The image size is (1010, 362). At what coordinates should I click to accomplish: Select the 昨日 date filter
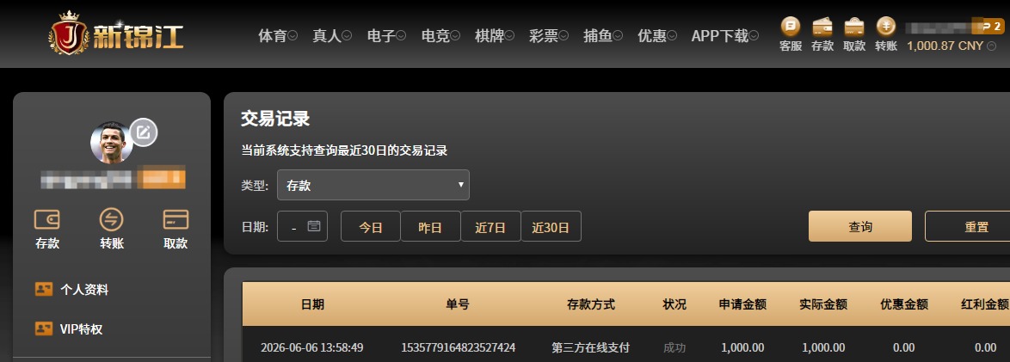[x=430, y=226]
